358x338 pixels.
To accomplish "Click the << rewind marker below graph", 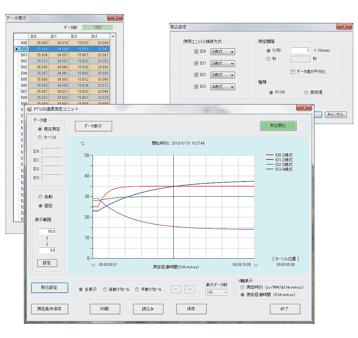I will click(x=94, y=265).
